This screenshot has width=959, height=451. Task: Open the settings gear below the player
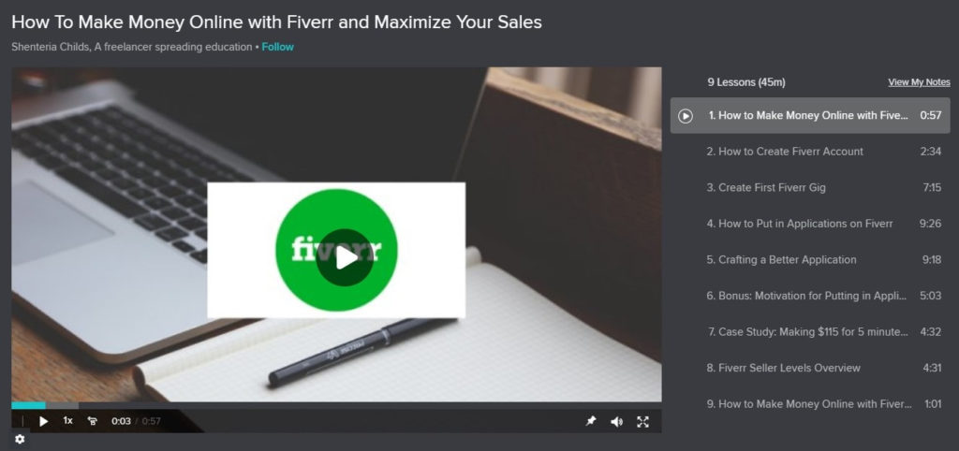pos(20,440)
